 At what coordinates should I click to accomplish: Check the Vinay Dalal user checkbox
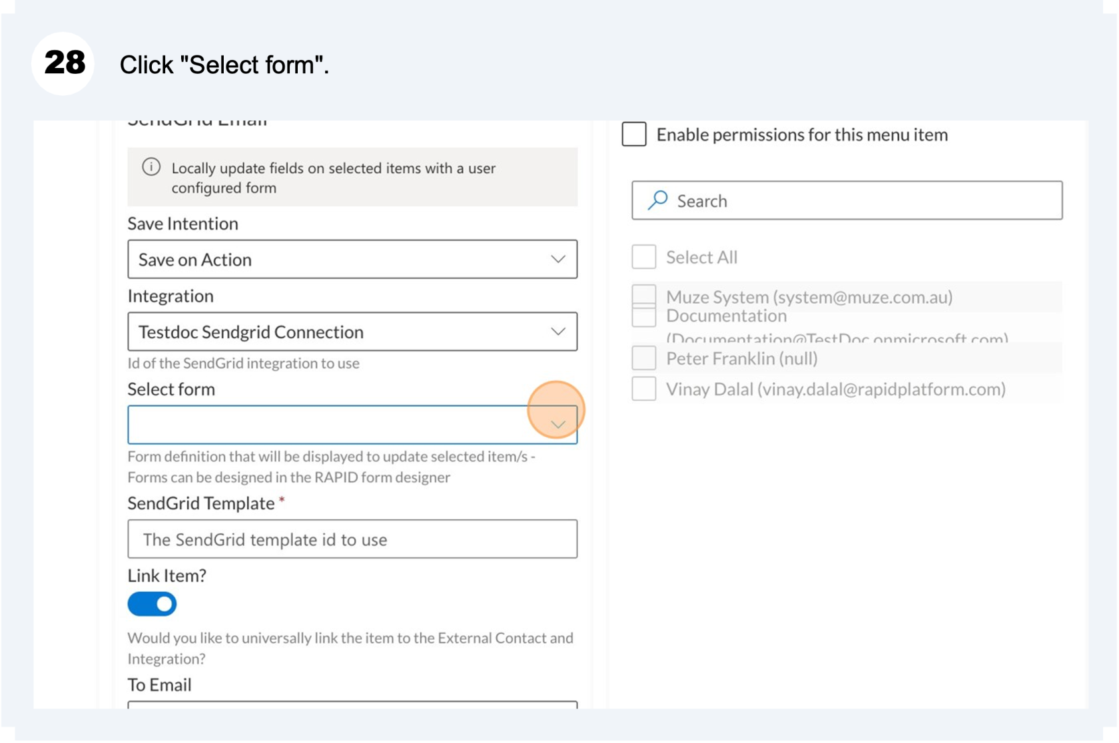pos(644,389)
